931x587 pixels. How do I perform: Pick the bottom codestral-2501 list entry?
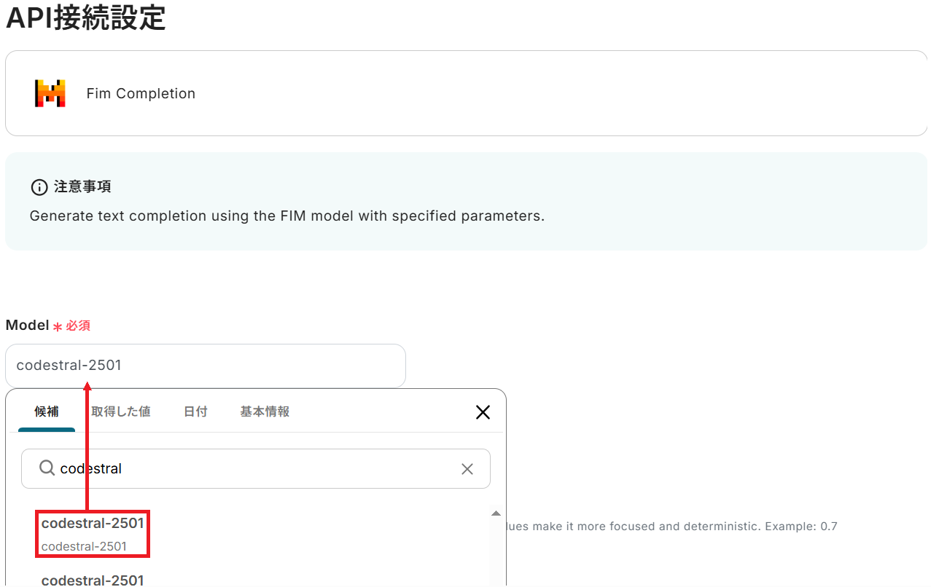[x=93, y=580]
